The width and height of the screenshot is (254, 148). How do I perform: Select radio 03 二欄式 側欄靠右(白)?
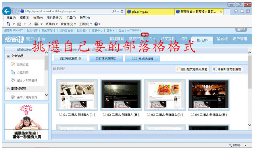[x=148, y=114]
